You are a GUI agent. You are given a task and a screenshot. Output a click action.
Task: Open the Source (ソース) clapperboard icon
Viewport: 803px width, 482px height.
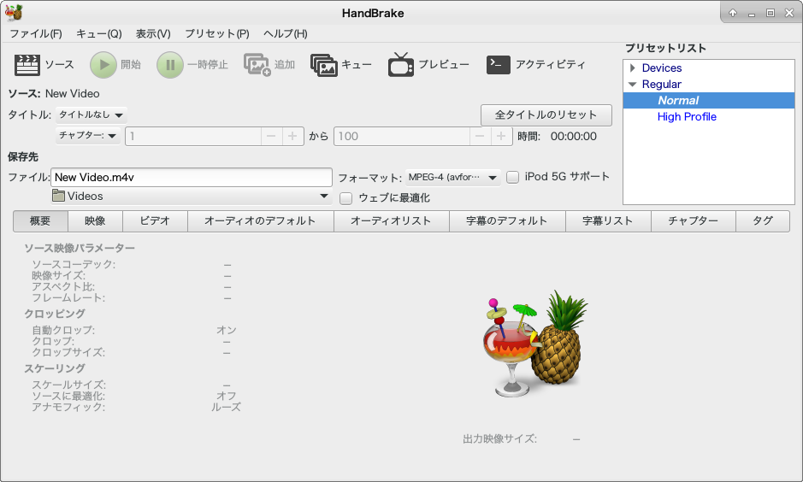pos(27,65)
